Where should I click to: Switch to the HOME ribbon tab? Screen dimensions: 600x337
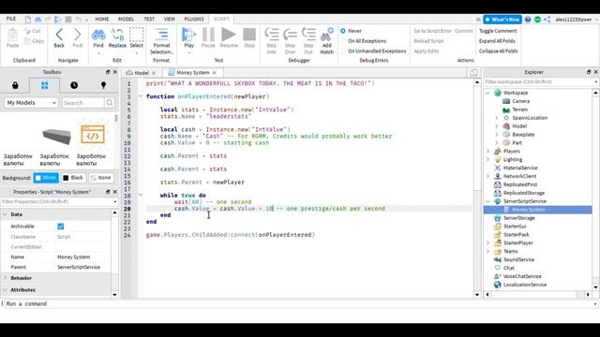102,19
